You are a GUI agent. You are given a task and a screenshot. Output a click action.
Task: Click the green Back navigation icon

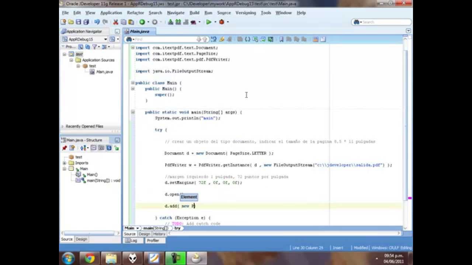click(x=142, y=22)
